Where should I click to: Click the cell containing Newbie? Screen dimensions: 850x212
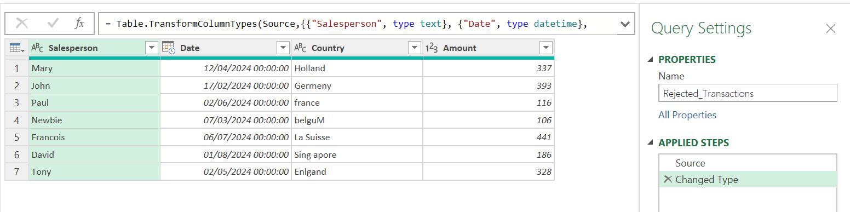coord(94,120)
